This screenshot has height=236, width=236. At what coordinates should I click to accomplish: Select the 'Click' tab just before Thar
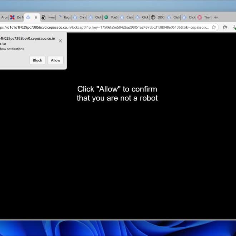pyautogui.click(x=189, y=17)
